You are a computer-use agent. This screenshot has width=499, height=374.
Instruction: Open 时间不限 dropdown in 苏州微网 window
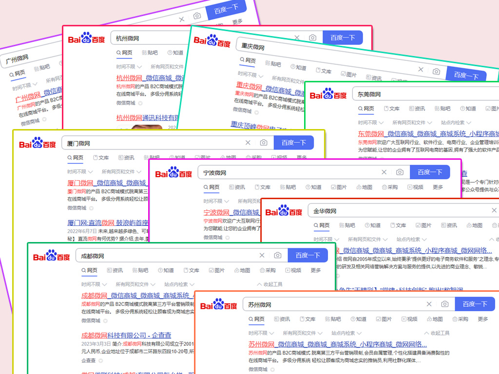point(261,333)
